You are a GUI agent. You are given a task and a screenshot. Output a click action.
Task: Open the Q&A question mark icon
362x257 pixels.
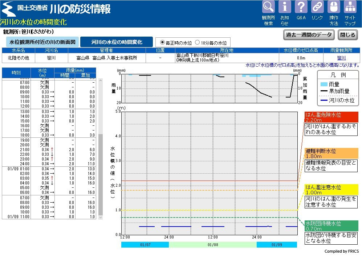point(301,7)
